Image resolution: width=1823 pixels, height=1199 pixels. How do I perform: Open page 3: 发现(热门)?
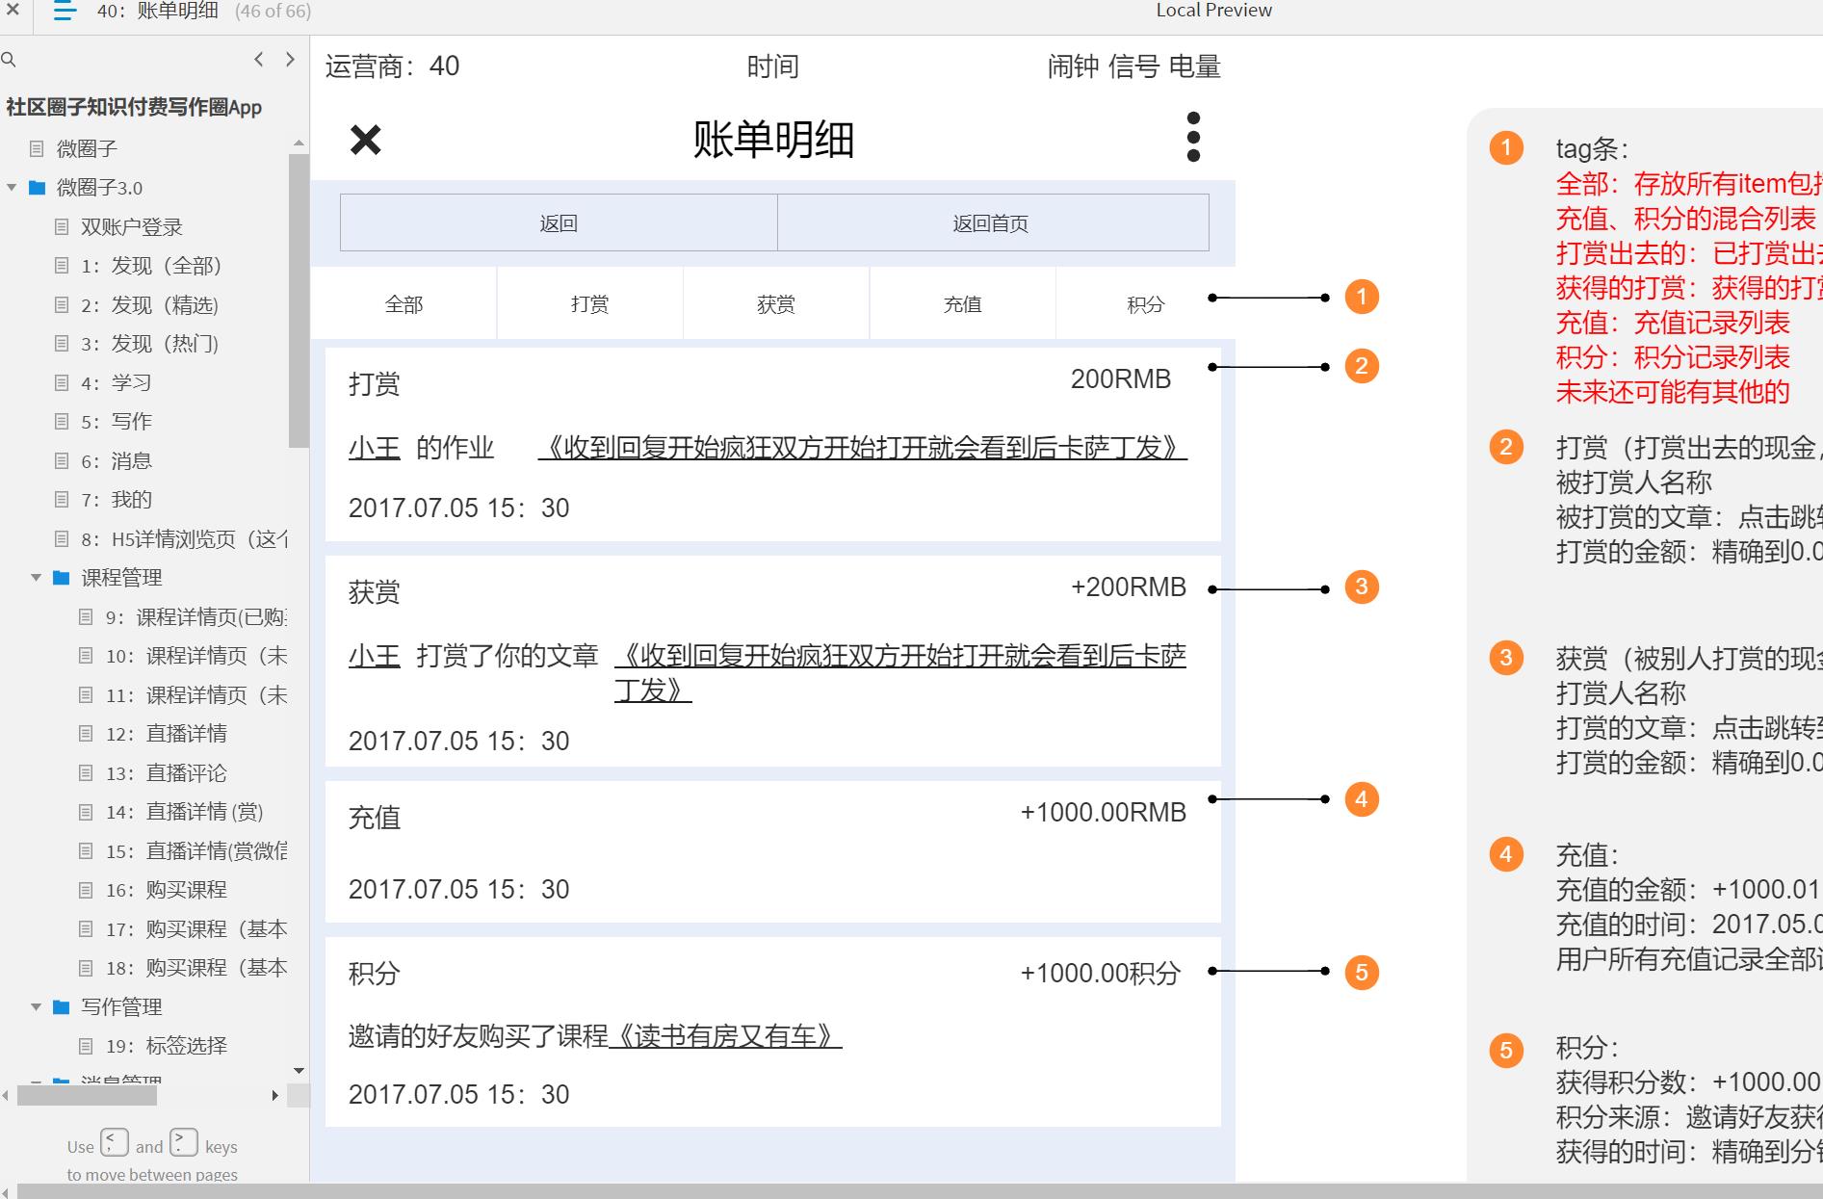(x=150, y=344)
